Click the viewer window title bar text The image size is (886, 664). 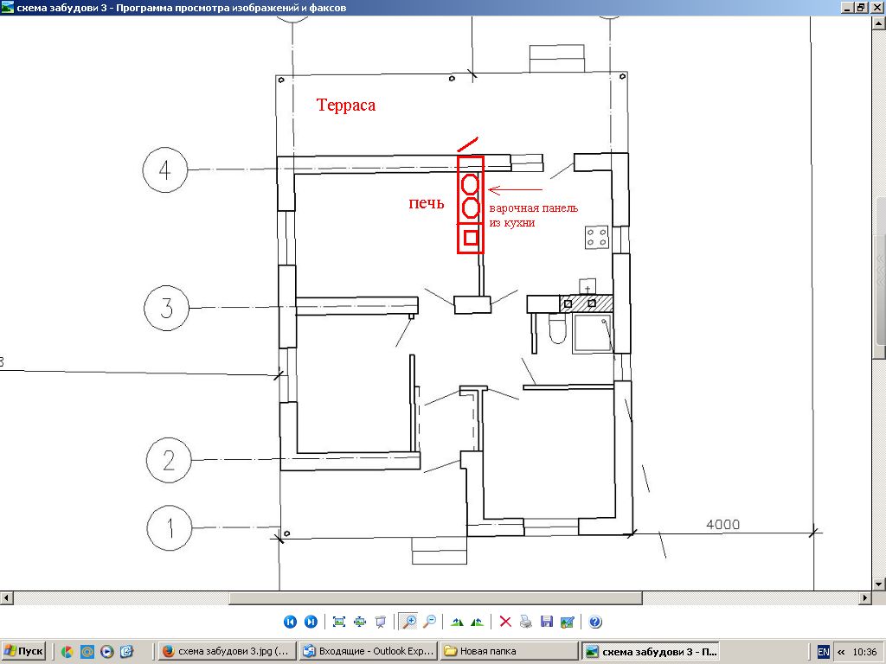click(182, 8)
